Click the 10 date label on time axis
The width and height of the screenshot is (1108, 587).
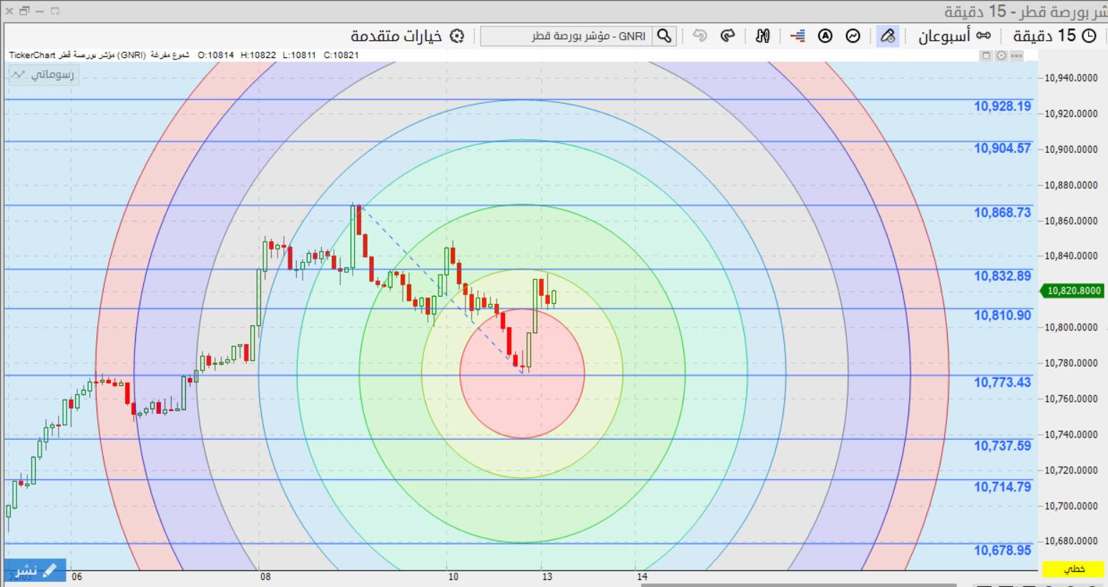453,577
